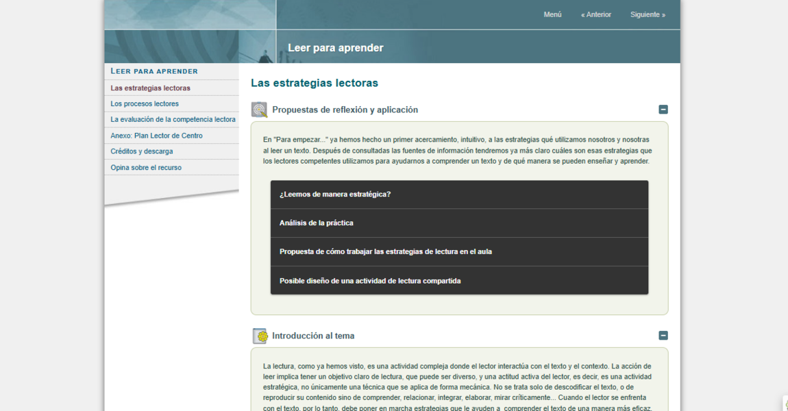The width and height of the screenshot is (788, 411).
Task: Select Las estrategias lectoras in sidebar
Action: pos(151,88)
